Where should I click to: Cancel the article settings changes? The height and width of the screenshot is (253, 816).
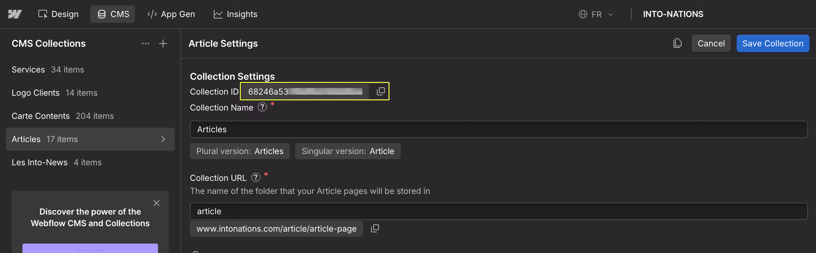click(x=711, y=43)
